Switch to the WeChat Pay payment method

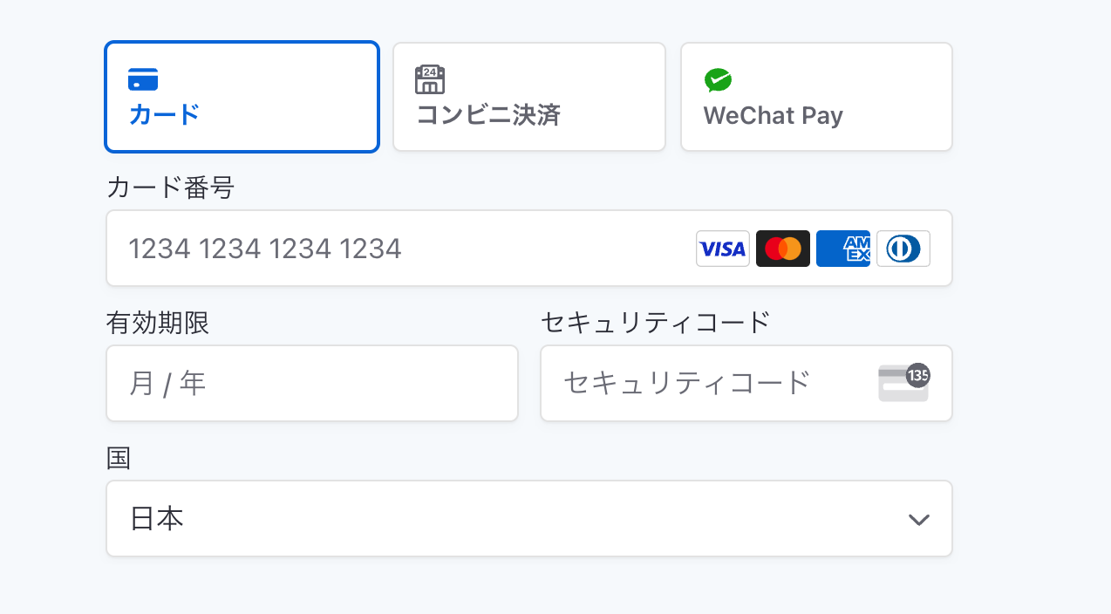pos(815,96)
